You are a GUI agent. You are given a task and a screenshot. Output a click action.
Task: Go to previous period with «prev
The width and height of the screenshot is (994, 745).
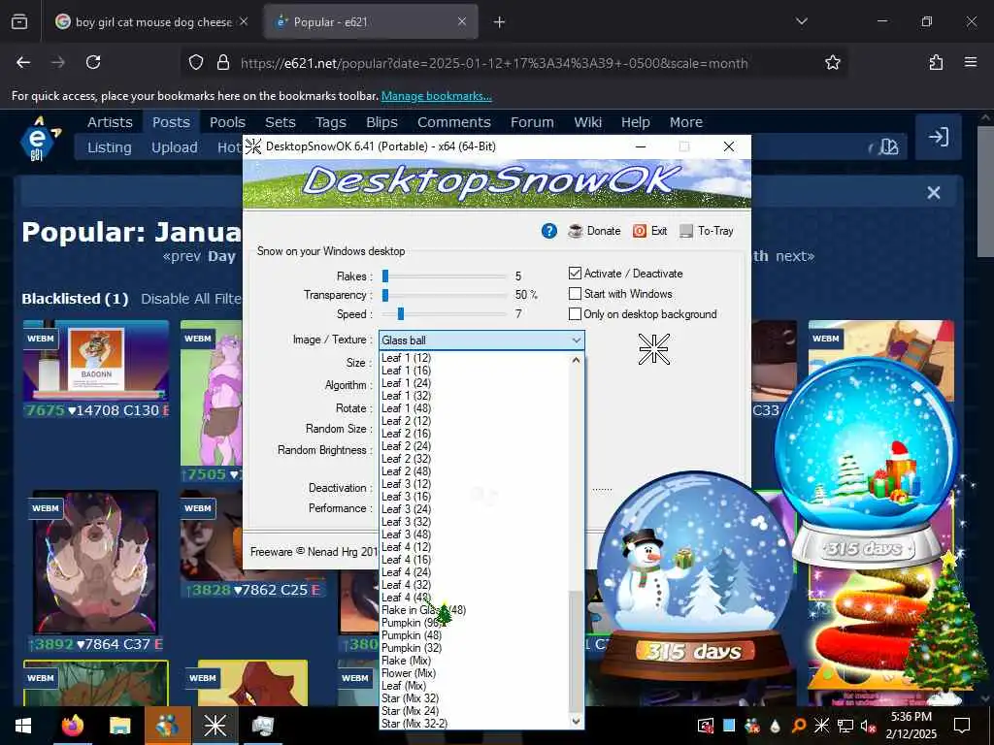point(182,256)
